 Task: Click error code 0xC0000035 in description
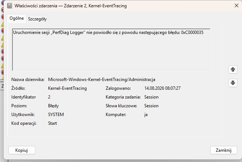192,32
